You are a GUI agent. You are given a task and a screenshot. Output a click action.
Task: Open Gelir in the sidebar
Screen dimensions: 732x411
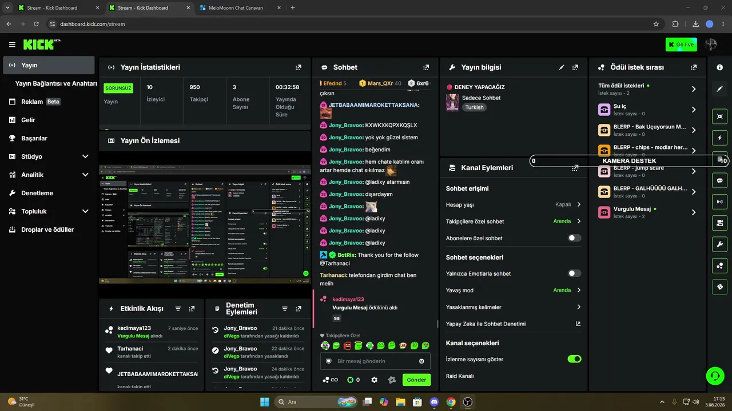(x=49, y=120)
